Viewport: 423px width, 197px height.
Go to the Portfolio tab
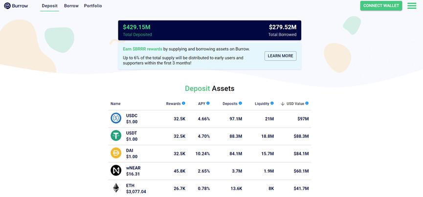(93, 6)
